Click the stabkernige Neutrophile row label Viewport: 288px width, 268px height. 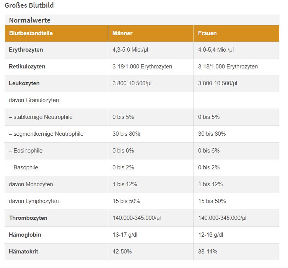coord(41,117)
